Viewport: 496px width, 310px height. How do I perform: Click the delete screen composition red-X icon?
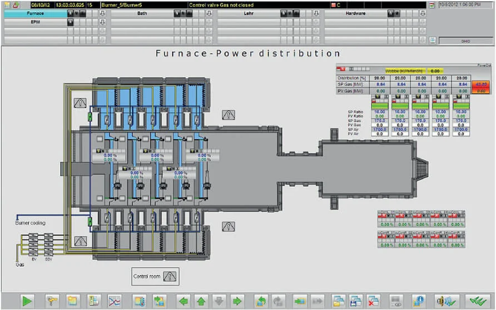click(x=374, y=301)
